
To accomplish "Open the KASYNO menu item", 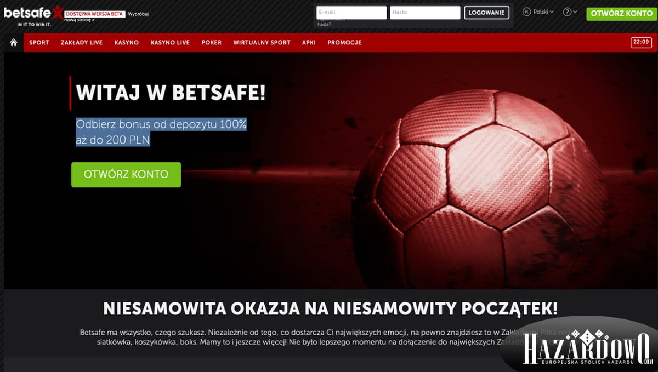I will coord(127,43).
